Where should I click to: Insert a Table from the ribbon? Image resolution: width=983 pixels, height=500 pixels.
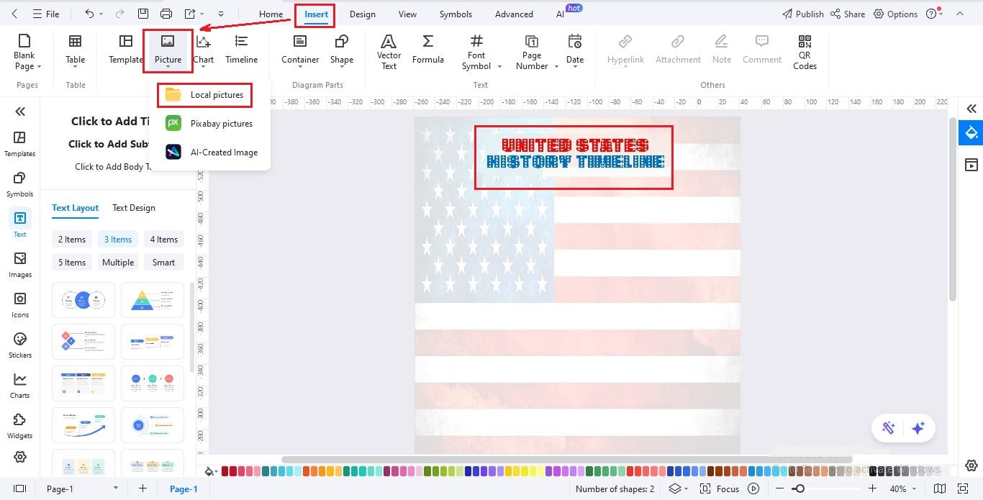tap(75, 50)
